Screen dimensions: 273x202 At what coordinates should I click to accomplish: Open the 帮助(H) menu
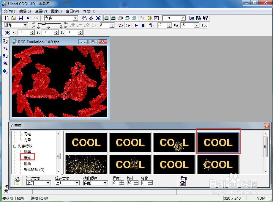[x=89, y=11]
